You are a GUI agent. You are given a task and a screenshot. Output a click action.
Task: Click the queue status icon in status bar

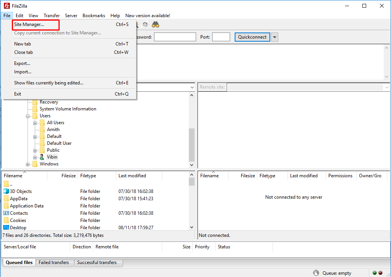(x=316, y=273)
